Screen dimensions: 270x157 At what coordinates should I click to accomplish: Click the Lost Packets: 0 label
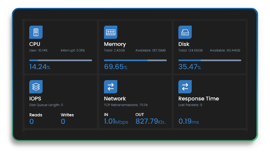pyautogui.click(x=190, y=105)
